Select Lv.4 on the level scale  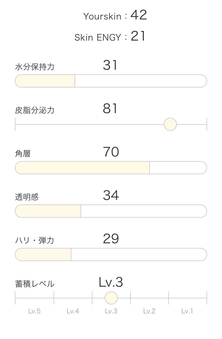(x=73, y=311)
